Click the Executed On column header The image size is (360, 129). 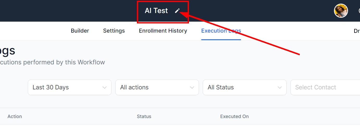[234, 116]
